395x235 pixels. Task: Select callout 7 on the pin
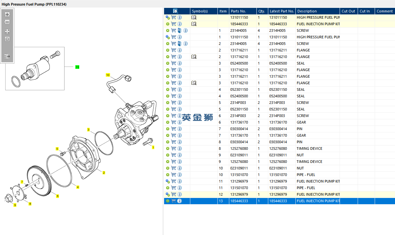[22, 182]
